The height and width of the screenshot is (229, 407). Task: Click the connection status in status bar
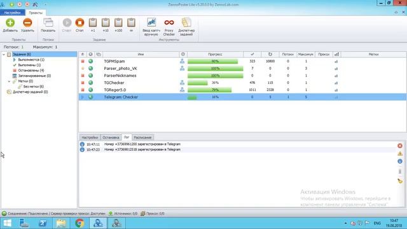53,214
